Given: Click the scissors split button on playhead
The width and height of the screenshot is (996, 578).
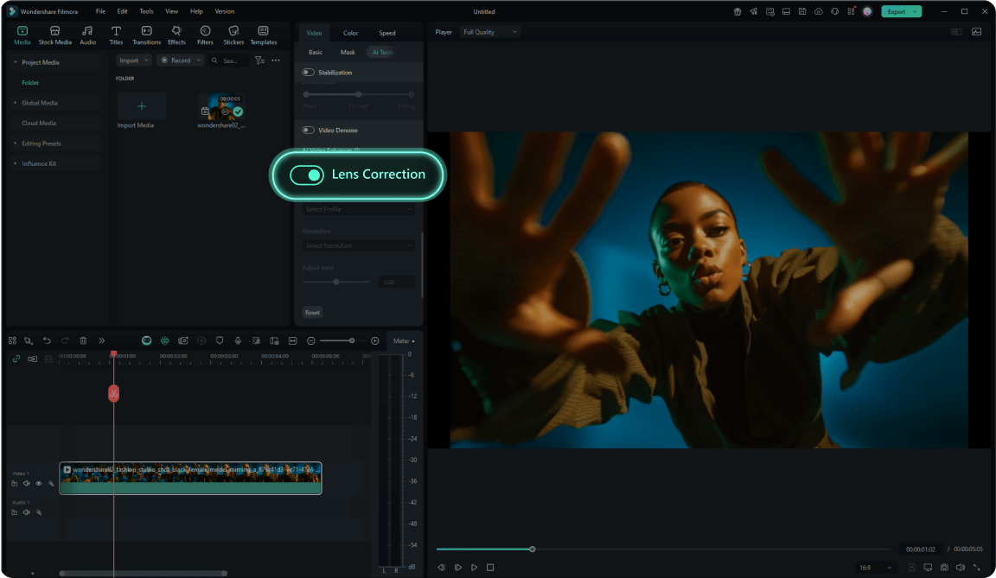Looking at the screenshot, I should click(x=113, y=393).
